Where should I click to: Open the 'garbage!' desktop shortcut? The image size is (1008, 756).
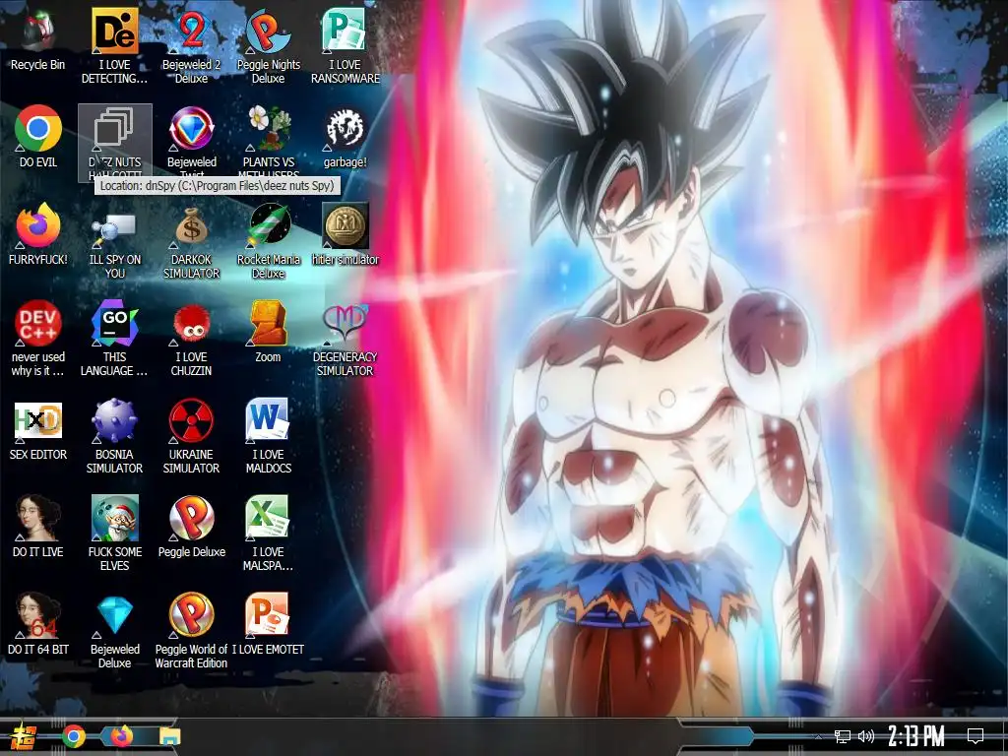(346, 136)
